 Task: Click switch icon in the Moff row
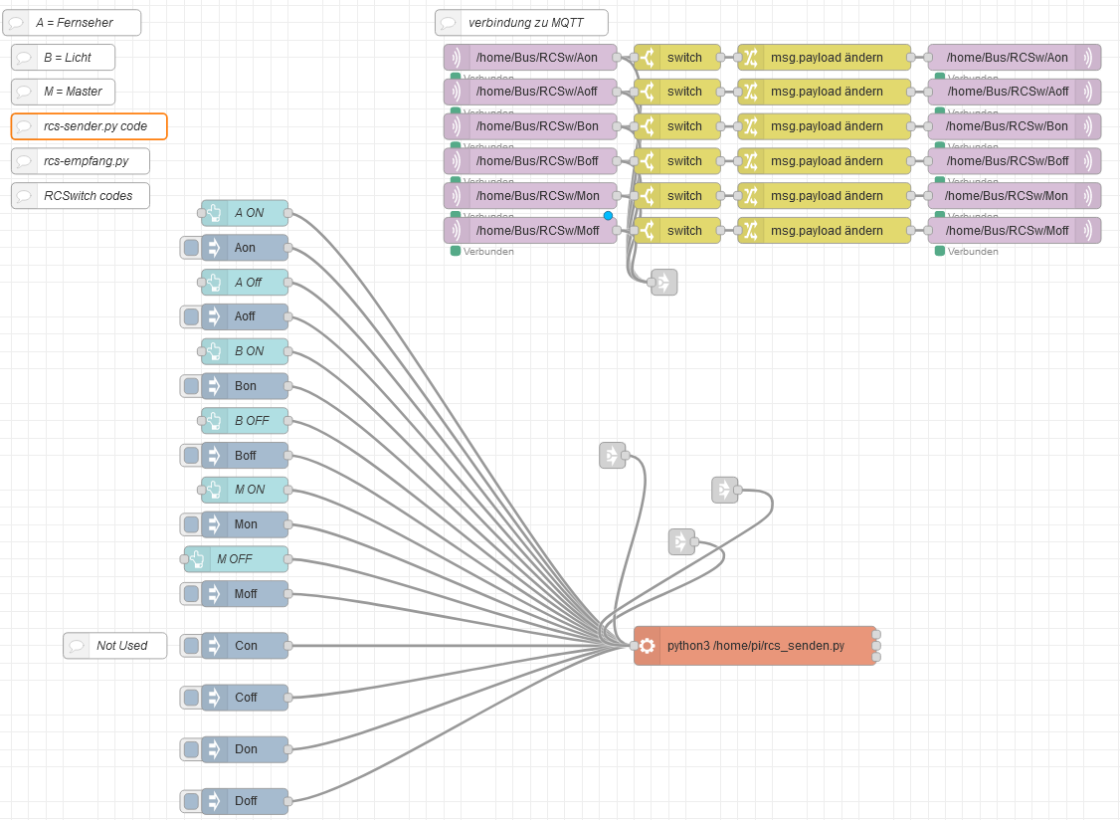(648, 230)
